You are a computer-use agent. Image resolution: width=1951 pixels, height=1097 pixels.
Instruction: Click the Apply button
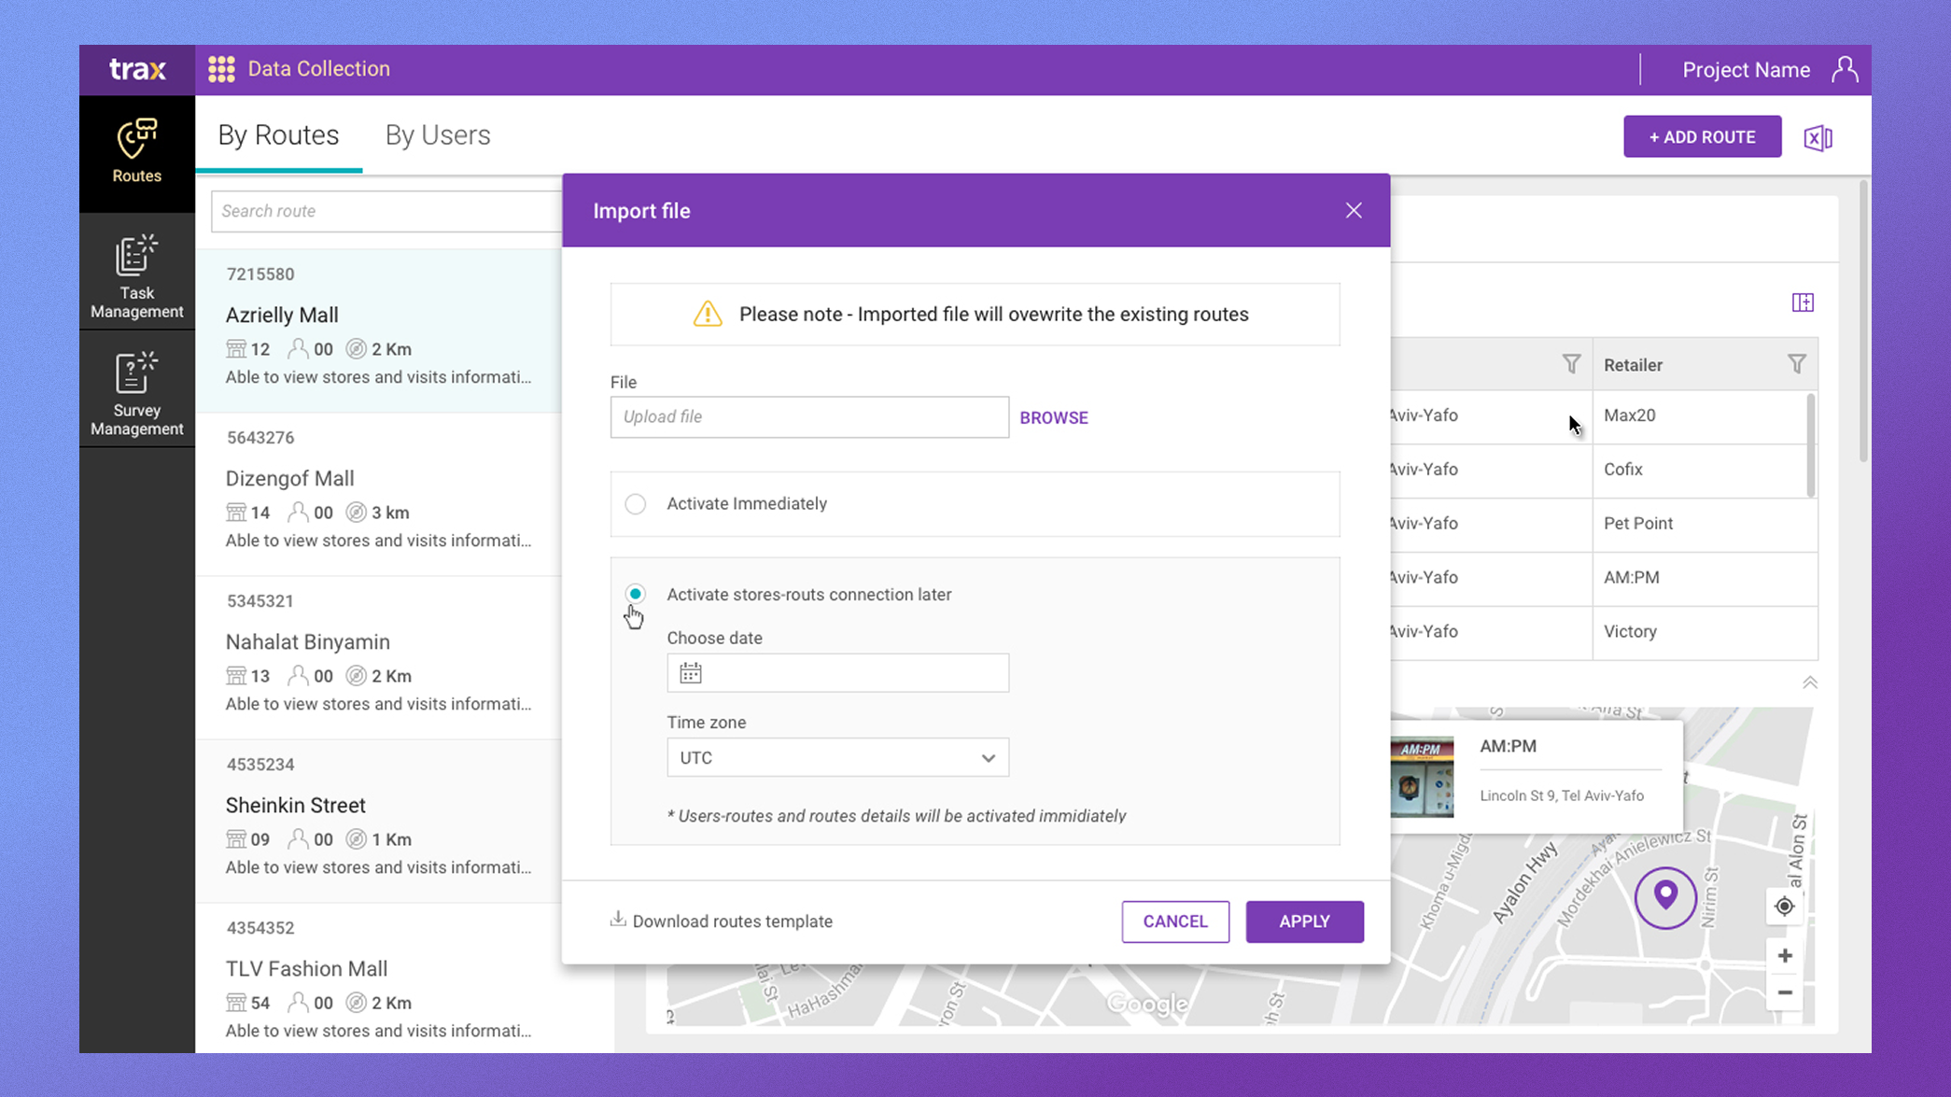tap(1304, 921)
